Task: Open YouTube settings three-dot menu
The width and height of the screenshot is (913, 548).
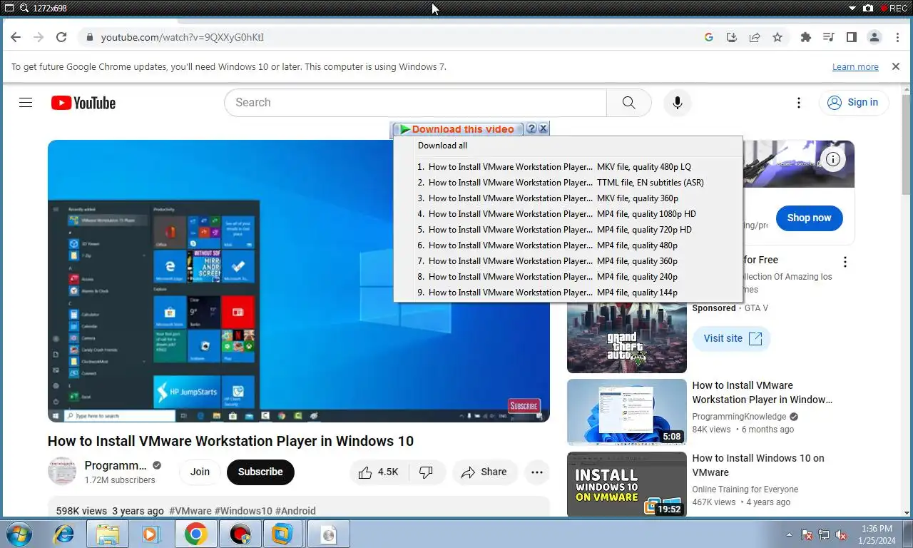Action: [x=799, y=103]
